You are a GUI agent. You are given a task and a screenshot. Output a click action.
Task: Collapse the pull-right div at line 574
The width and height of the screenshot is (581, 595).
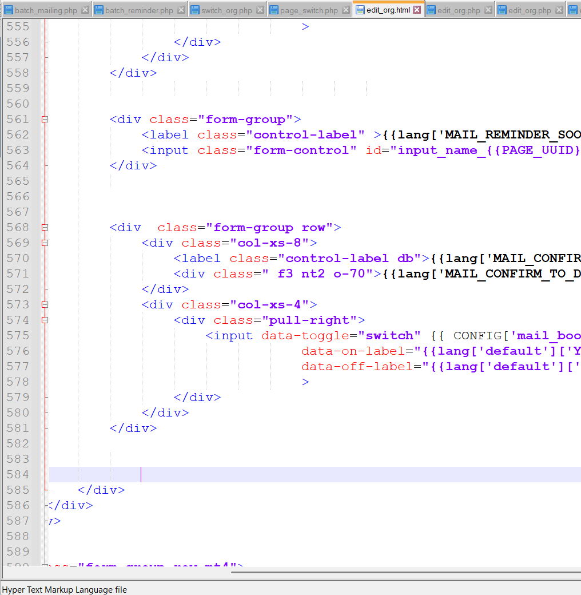tap(45, 320)
